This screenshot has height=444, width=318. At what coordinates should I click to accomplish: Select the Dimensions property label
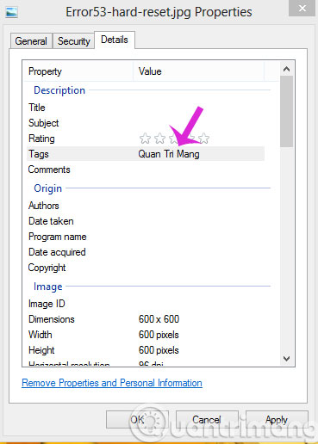click(52, 319)
